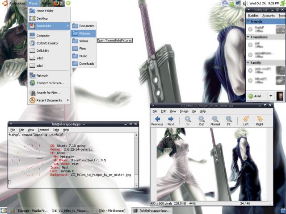Switch to iGoogle Mozilla Firefox taskbar button
The width and height of the screenshot is (286, 214).
tap(29, 210)
